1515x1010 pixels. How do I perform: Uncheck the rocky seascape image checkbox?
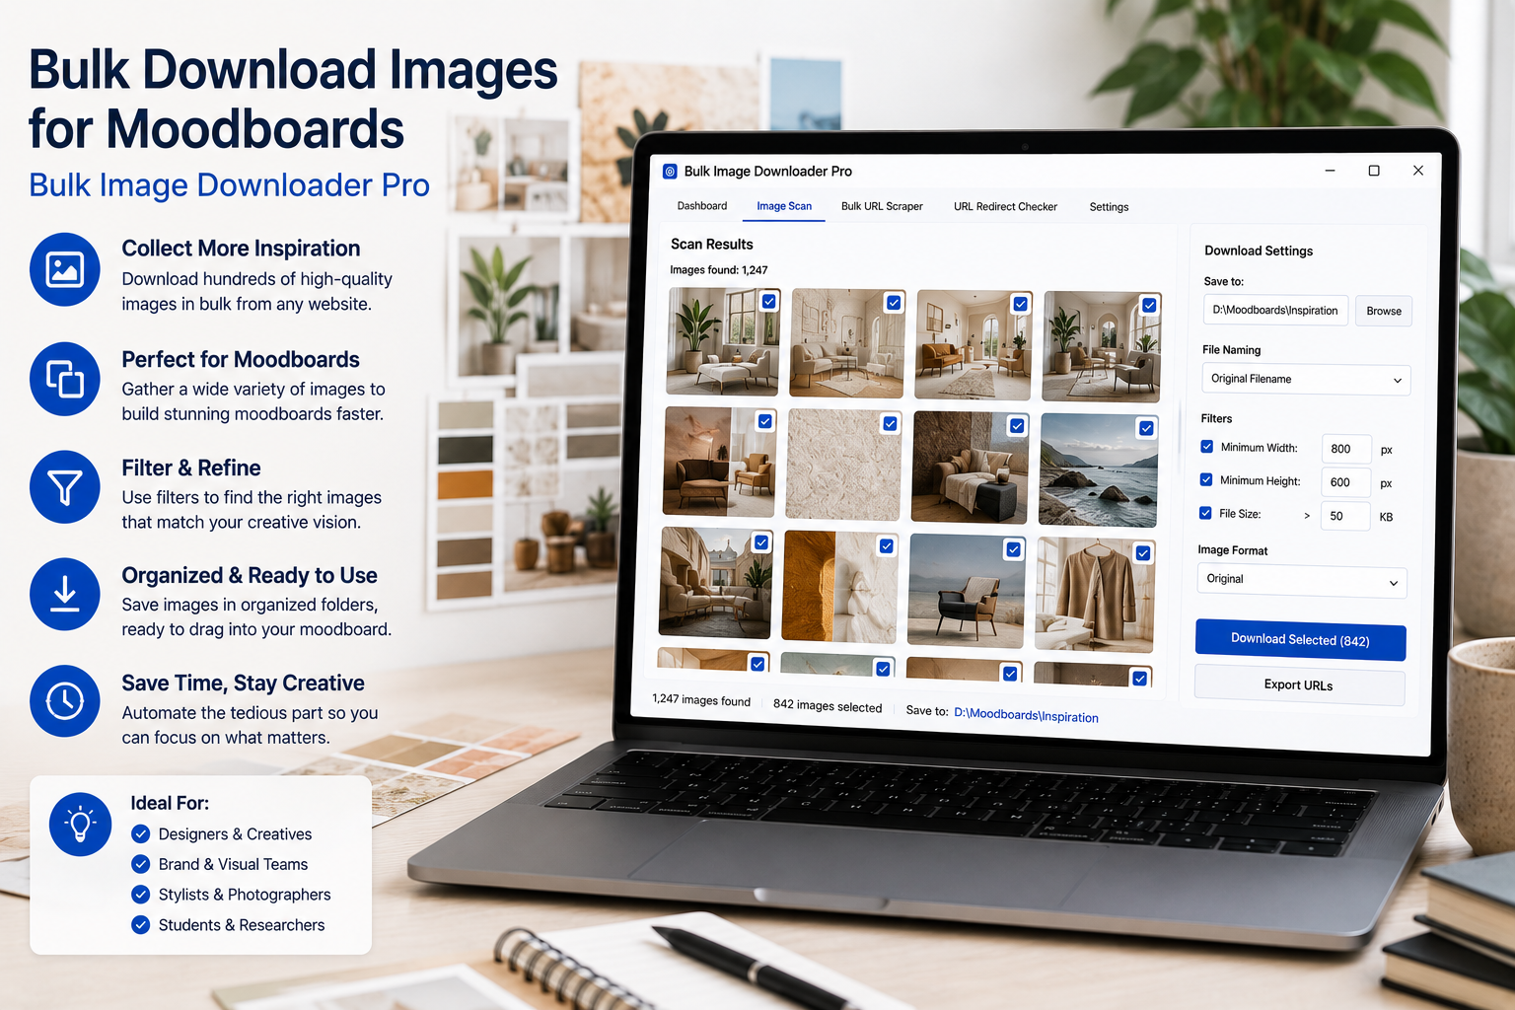(1146, 428)
